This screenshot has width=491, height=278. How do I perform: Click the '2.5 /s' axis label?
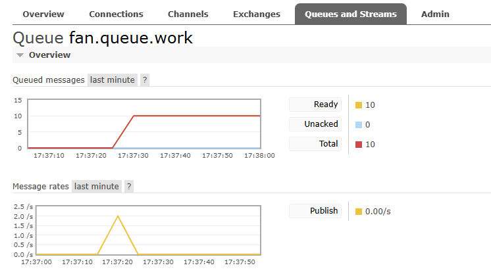tap(23, 207)
